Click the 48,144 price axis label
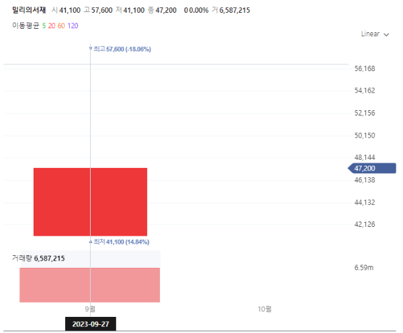 coord(365,157)
